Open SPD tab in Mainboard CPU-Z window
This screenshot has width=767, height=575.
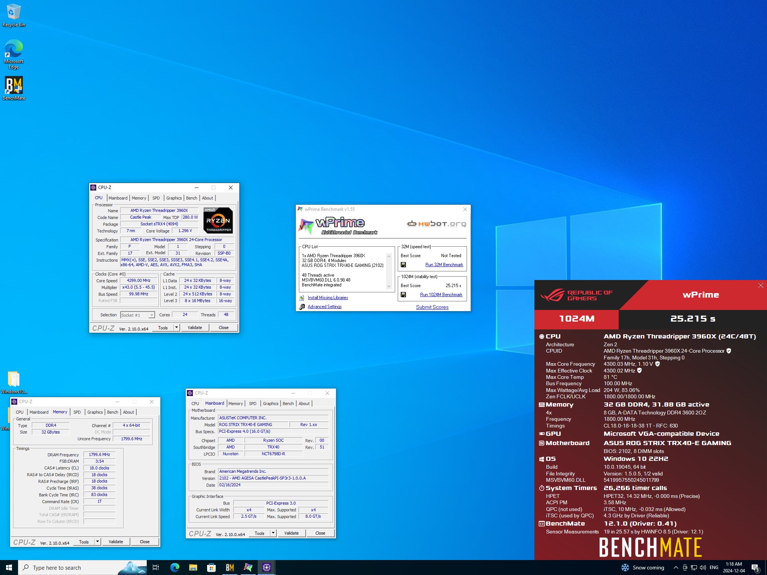tap(253, 404)
